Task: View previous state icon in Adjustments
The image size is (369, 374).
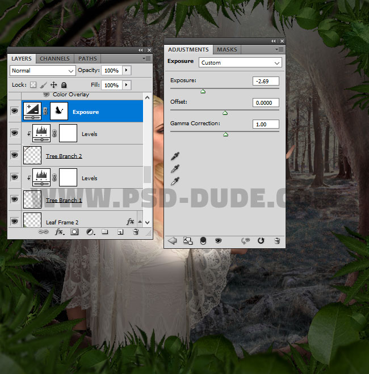Action: (x=245, y=241)
